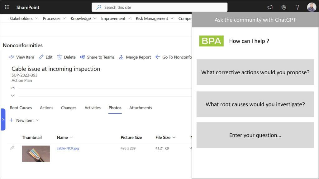Click the Enter your question field
This screenshot has width=319, height=179.
pyautogui.click(x=255, y=135)
